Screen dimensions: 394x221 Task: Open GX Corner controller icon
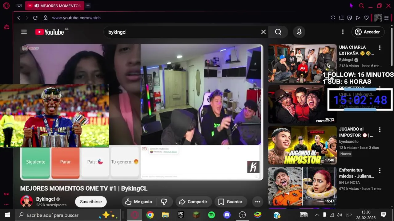[x=19, y=6]
